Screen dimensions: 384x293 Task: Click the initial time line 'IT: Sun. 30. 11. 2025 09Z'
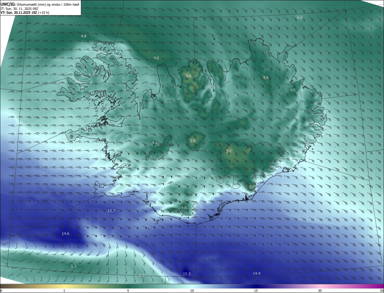click(x=19, y=9)
